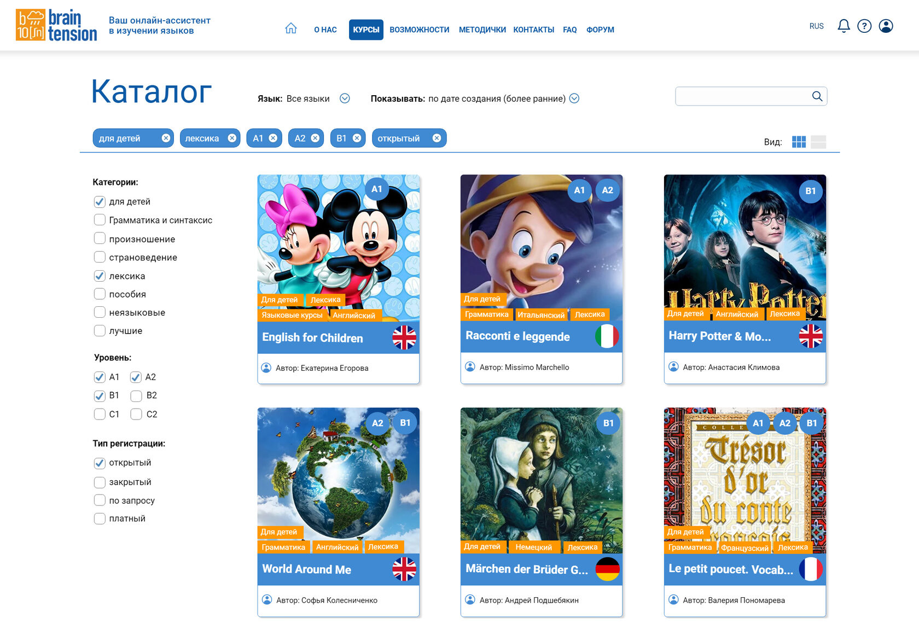The image size is (919, 641).
Task: Check 'Грамматика и синтаксис' category
Action: (100, 220)
